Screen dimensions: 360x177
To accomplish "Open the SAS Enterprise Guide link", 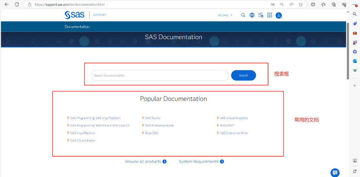I will point(159,126).
